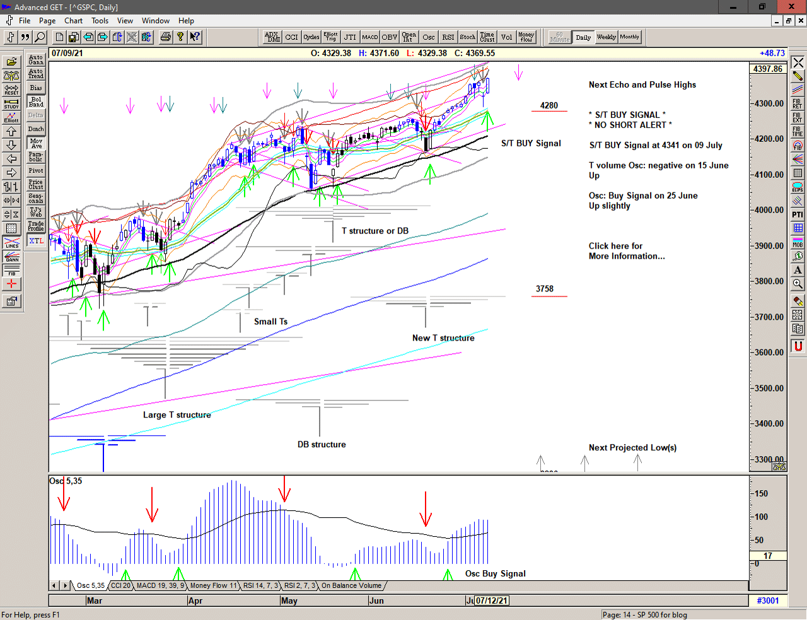The image size is (807, 620).
Task: Switch to the On Balance Volume tab
Action: [x=351, y=585]
